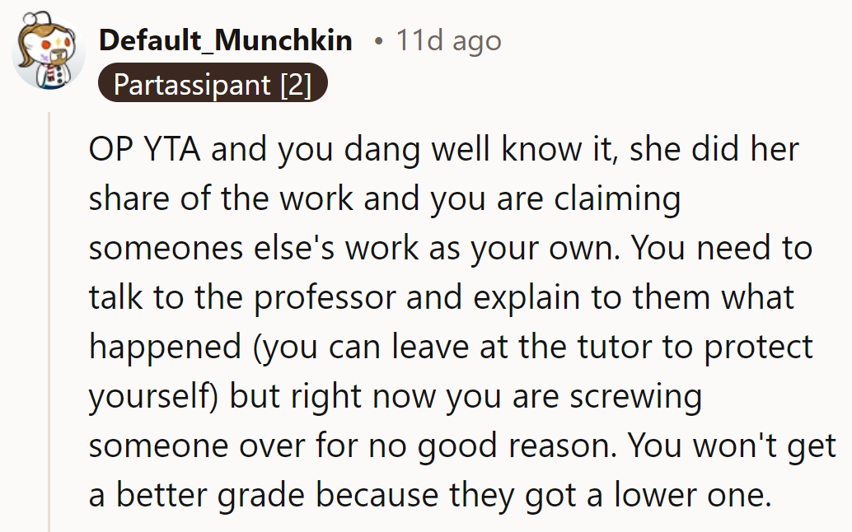Collapse the comment via vertical thread line

click(x=49, y=321)
